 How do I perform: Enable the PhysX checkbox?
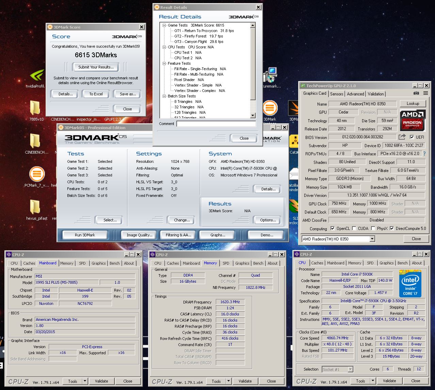tap(373, 229)
